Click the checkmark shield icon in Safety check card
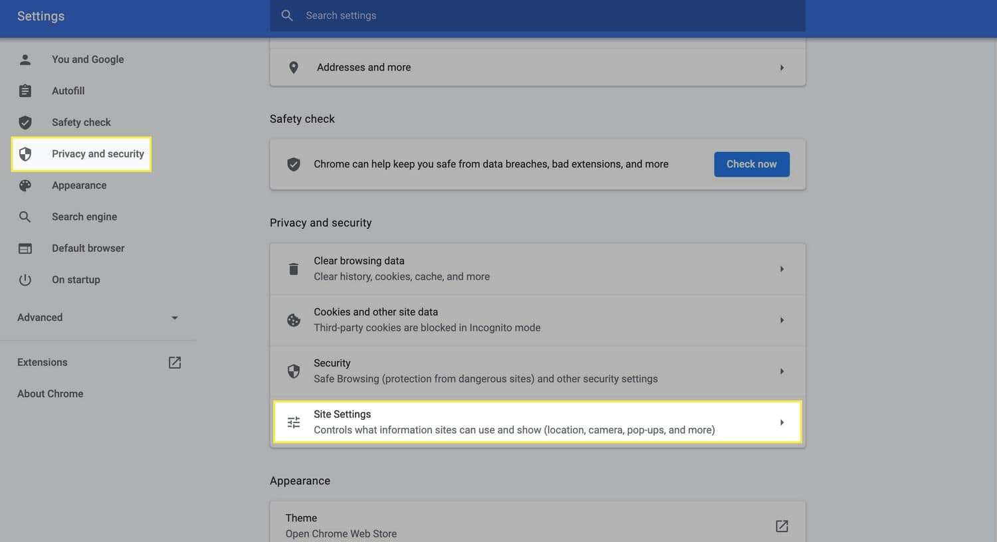This screenshot has width=997, height=542. pyautogui.click(x=294, y=164)
